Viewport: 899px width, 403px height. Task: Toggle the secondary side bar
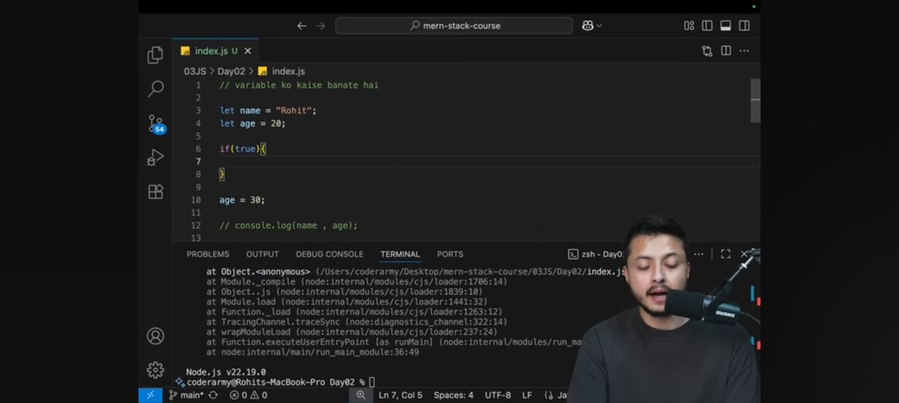744,25
